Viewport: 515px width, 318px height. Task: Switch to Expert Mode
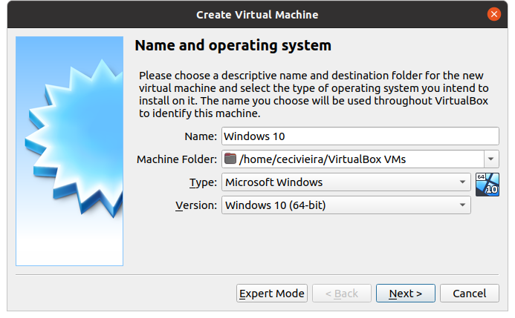click(272, 293)
